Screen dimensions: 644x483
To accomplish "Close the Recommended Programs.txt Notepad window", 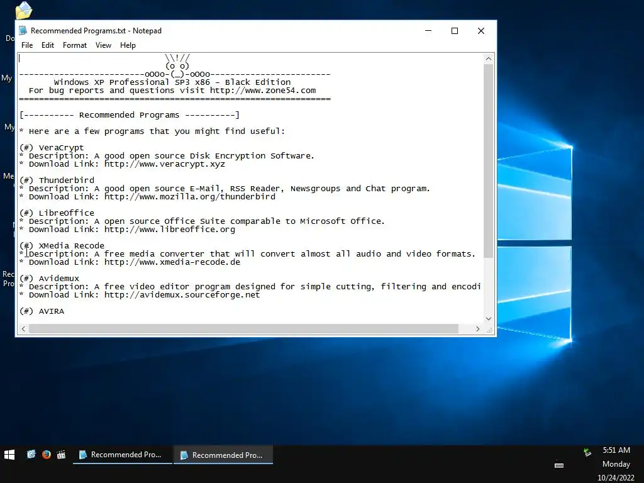I will tap(481, 31).
